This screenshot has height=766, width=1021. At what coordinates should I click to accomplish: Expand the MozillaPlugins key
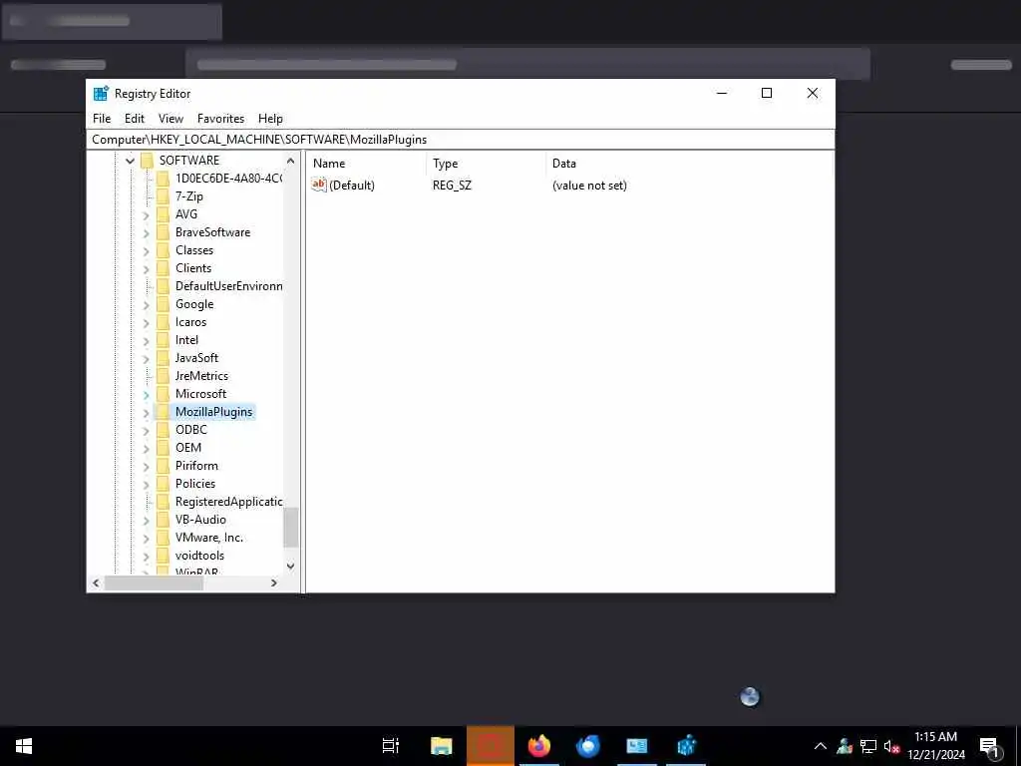point(146,412)
